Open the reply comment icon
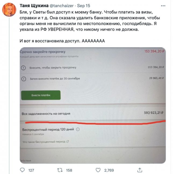 [x=22, y=170]
